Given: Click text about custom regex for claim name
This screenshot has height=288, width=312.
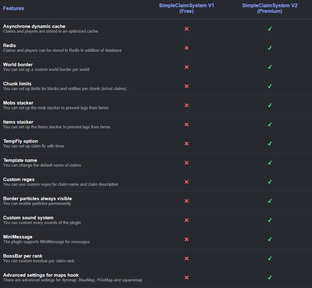Looking at the screenshot, I should tap(61, 184).
